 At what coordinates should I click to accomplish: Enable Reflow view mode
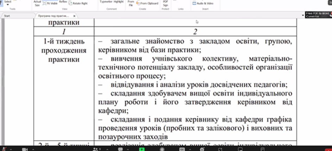coord(63,2)
